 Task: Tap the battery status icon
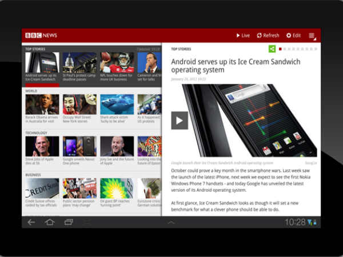coord(315,223)
